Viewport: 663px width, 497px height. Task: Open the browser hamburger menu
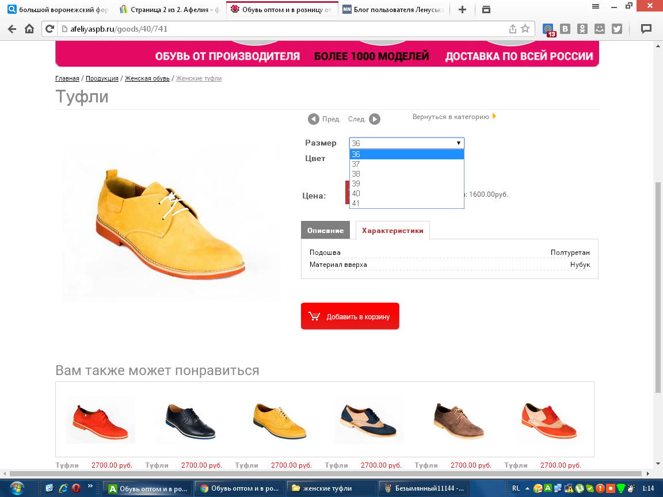[x=596, y=6]
